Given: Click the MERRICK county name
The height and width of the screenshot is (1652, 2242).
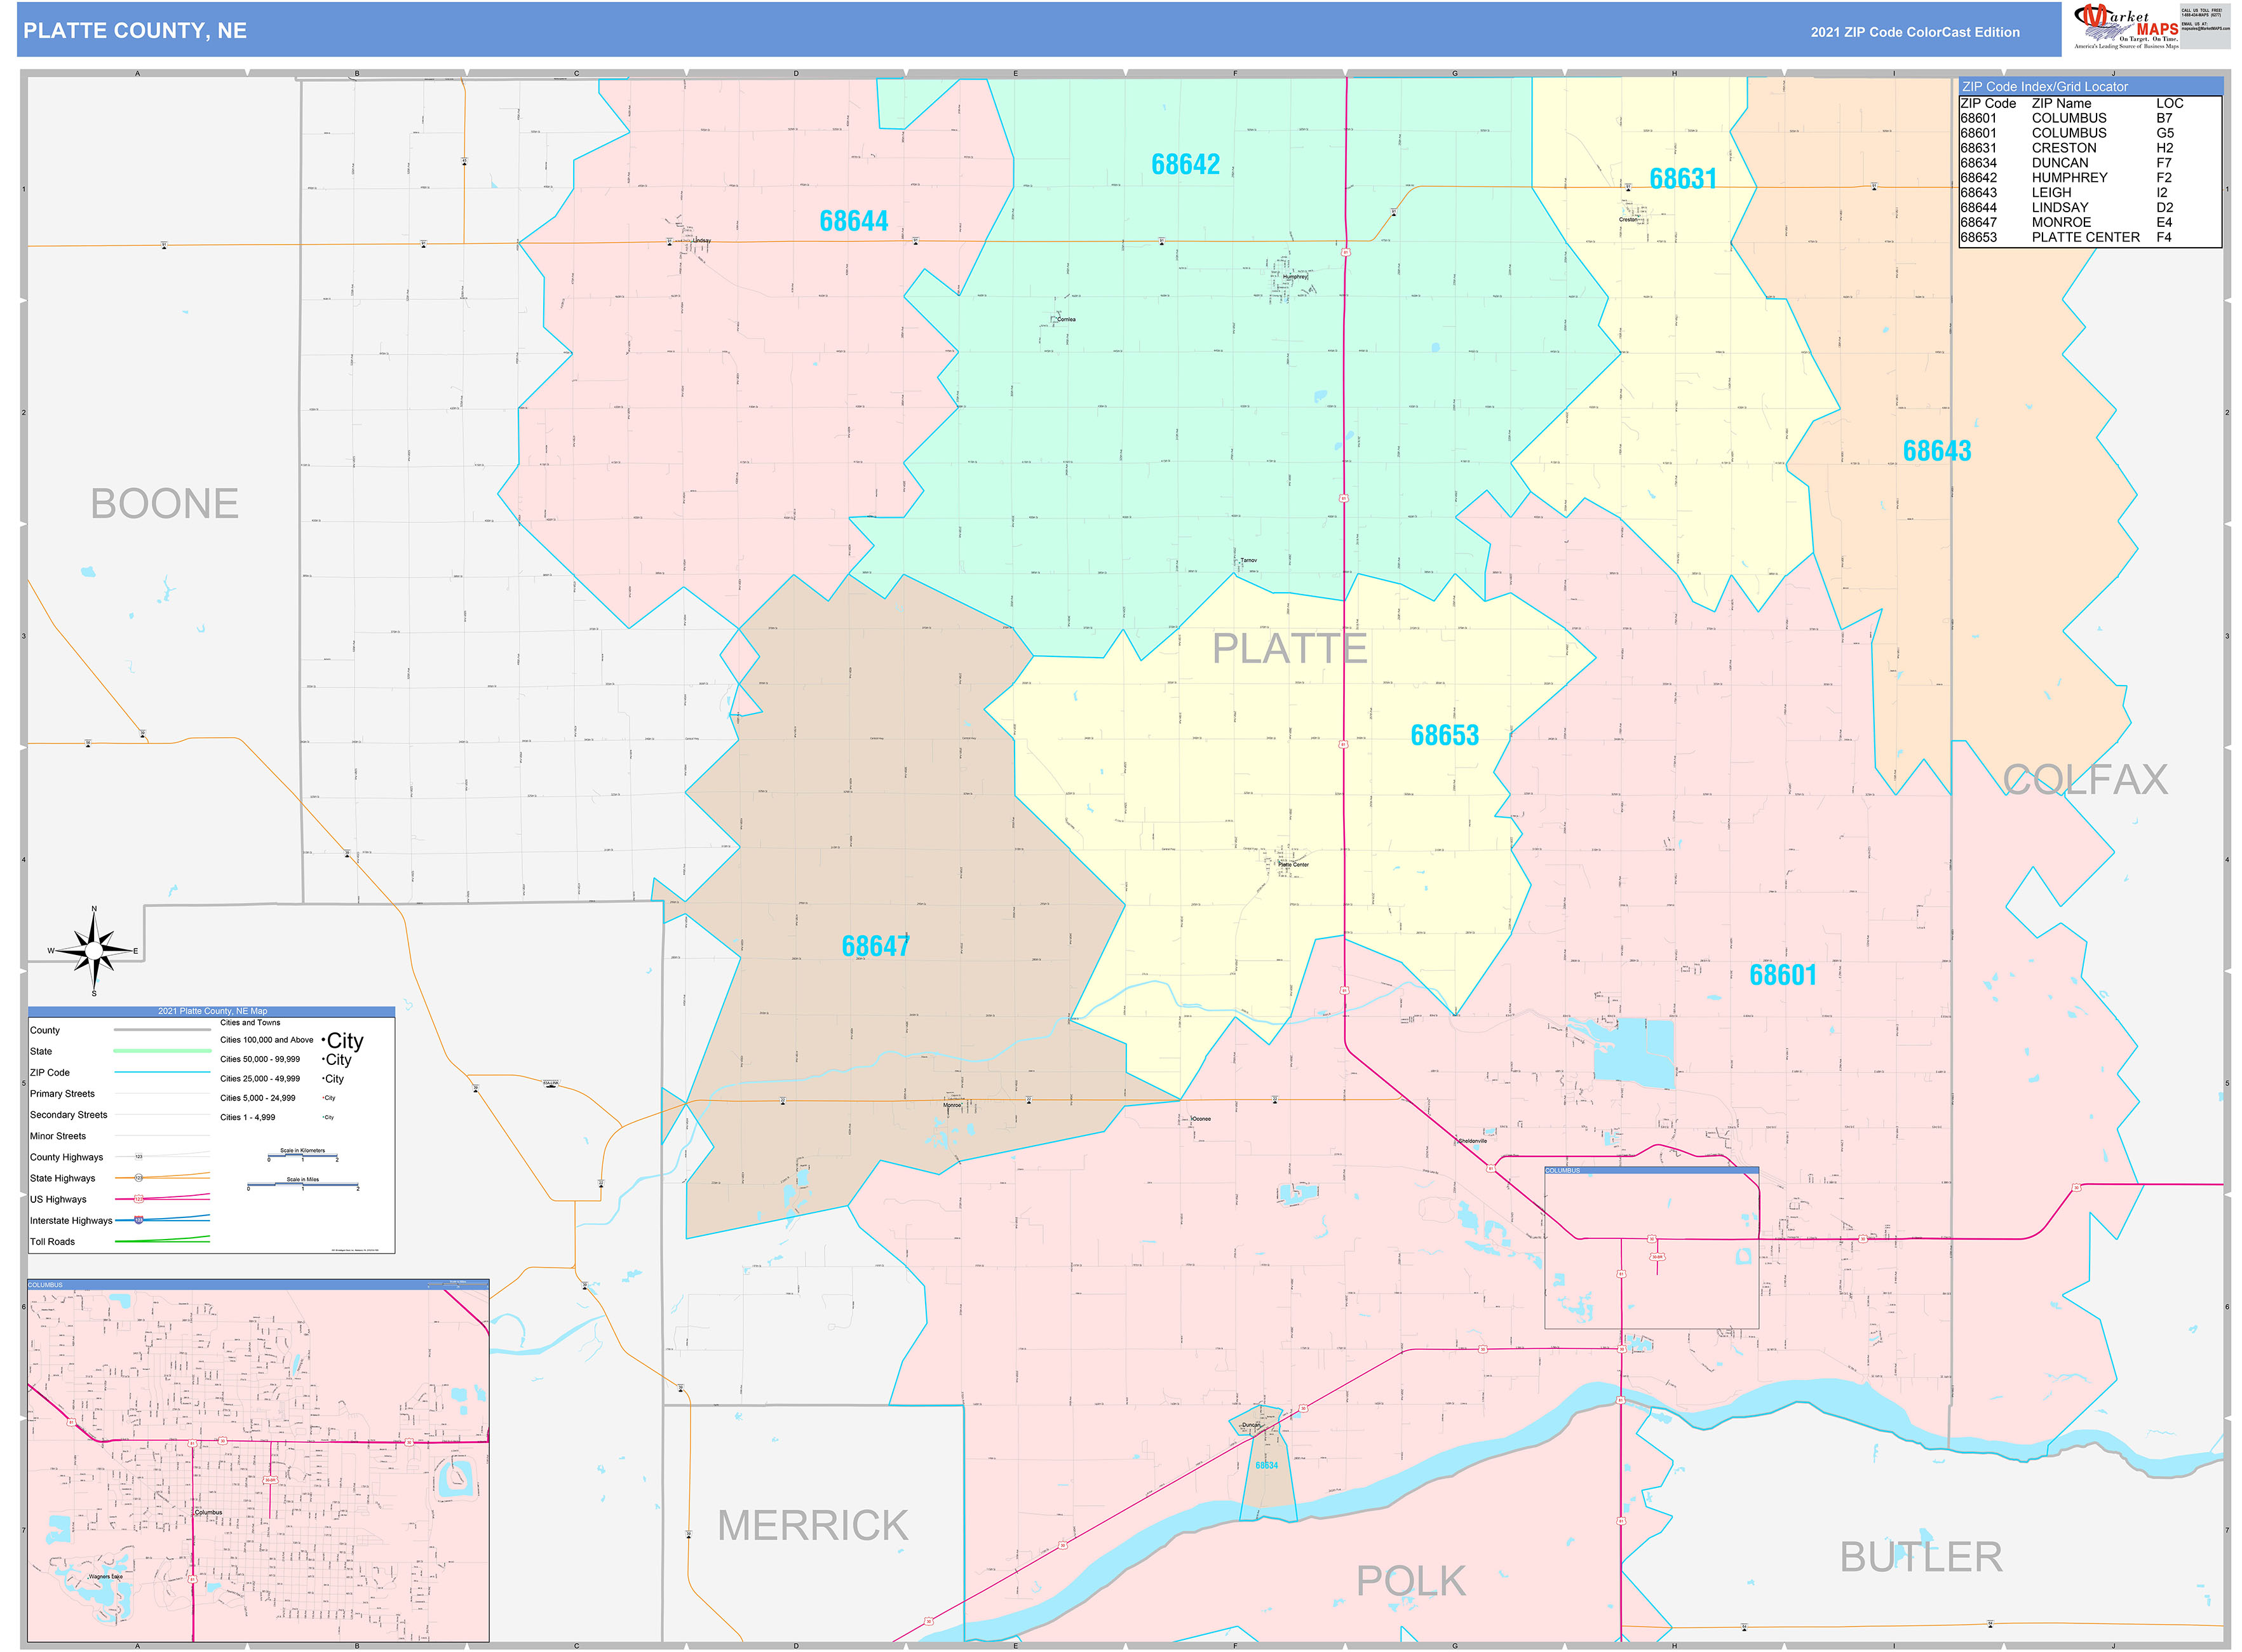Looking at the screenshot, I should [813, 1526].
